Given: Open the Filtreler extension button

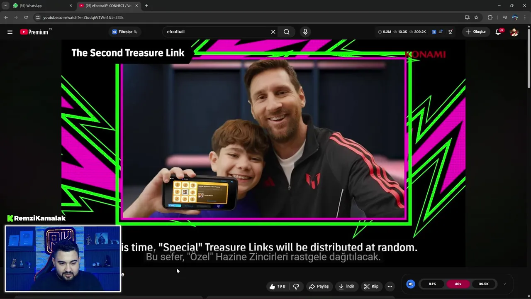Looking at the screenshot, I should tap(125, 32).
